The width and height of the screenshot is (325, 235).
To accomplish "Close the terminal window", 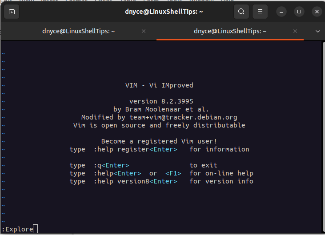I will (317, 12).
